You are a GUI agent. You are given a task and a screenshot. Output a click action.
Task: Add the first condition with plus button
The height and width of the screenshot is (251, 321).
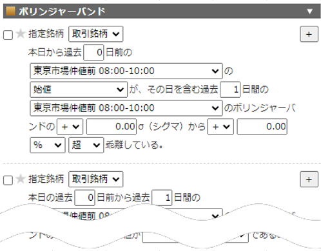(x=309, y=34)
